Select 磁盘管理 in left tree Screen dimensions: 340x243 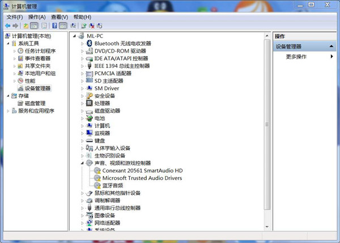coord(35,104)
